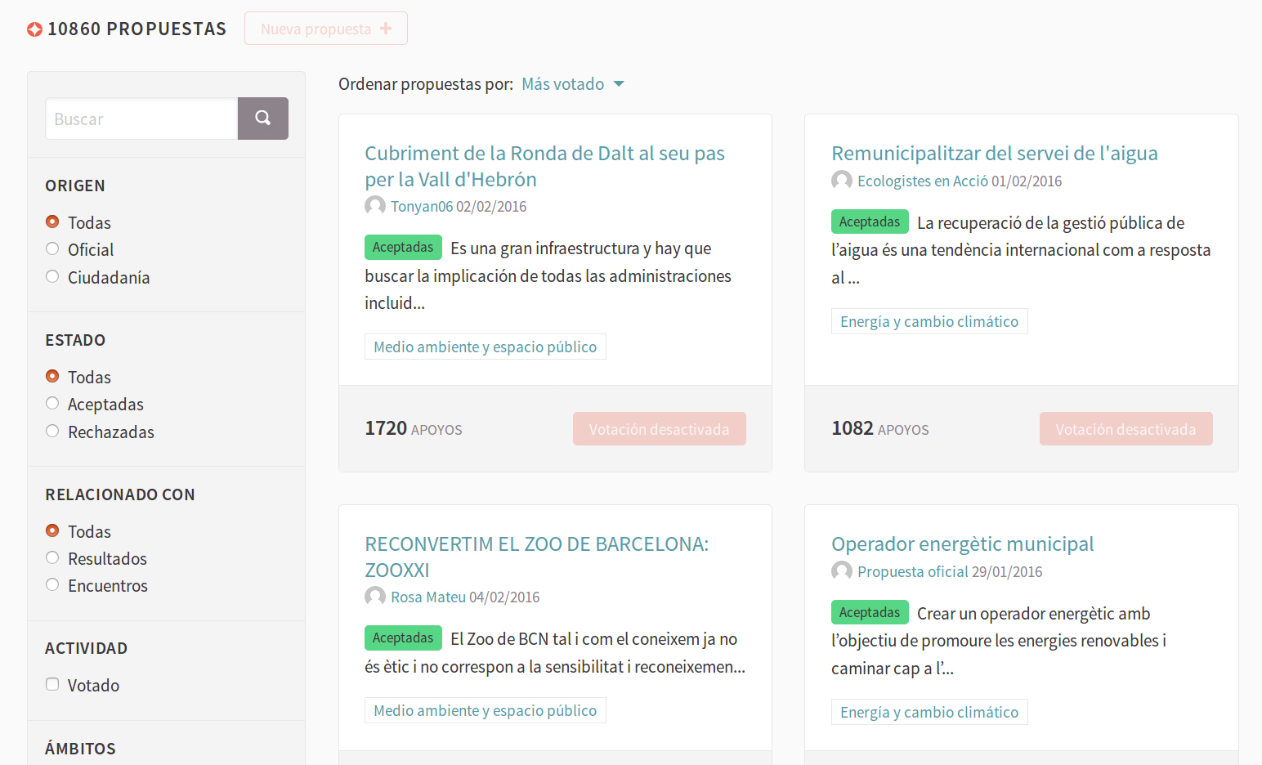Screen dimensions: 1262x765
Task: Open Reconvertim el Zoo de Barcelona proposal
Action: click(x=537, y=557)
